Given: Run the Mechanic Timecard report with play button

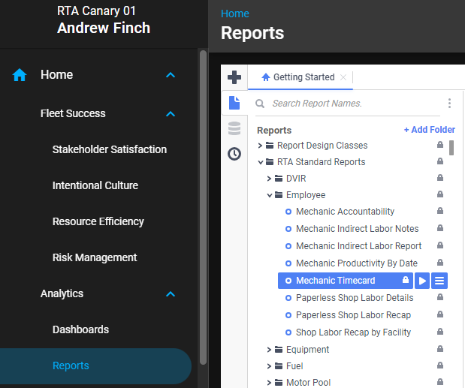Looking at the screenshot, I should pos(422,281).
